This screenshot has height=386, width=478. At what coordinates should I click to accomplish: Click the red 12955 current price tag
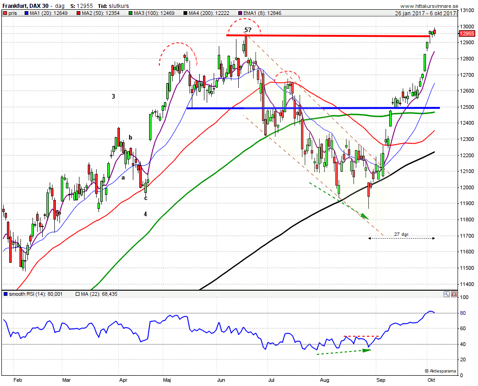tap(467, 33)
